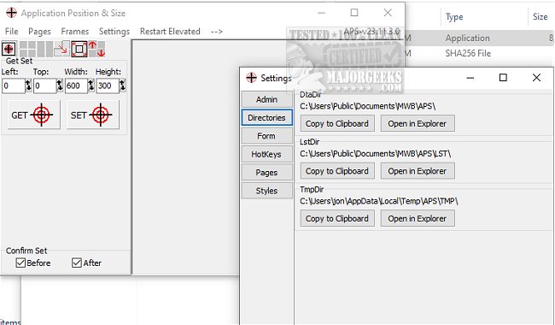This screenshot has height=325, width=555.
Task: Click the DtaDir path C:\Users\Public\Documents\MWB\APS\
Action: point(368,106)
